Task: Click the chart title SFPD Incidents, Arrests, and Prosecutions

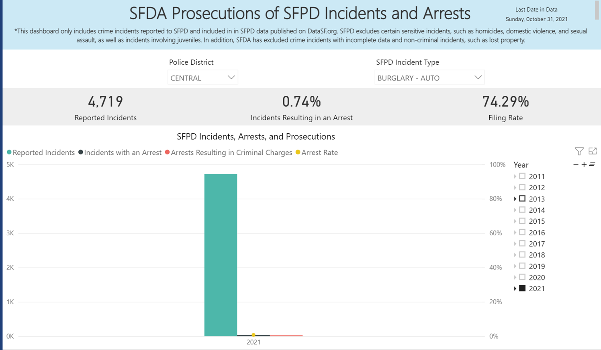Action: [x=256, y=136]
